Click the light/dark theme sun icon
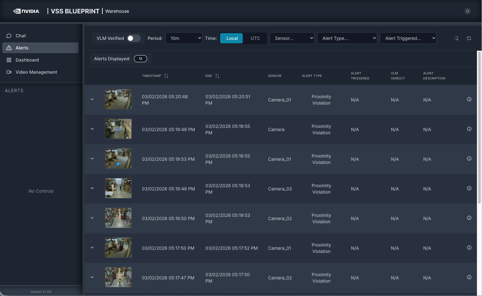This screenshot has height=296, width=482. 467,11
